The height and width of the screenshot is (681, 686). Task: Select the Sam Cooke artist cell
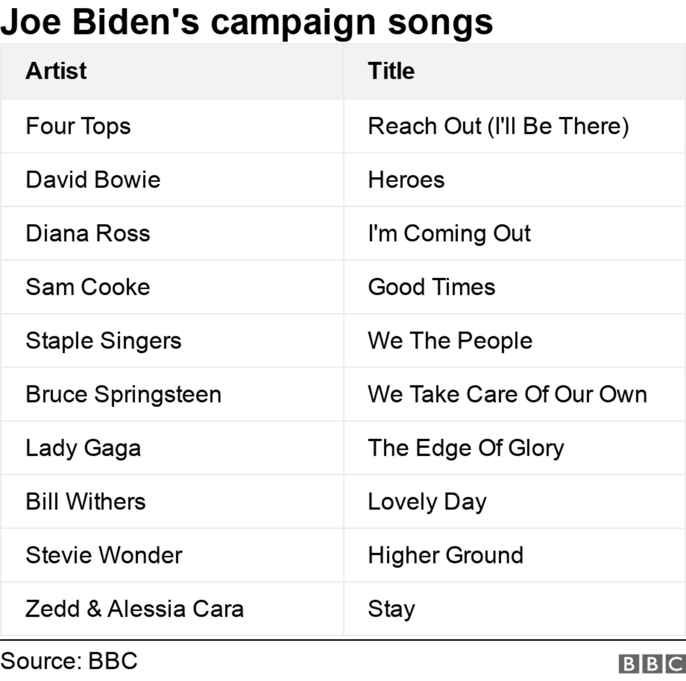point(88,287)
